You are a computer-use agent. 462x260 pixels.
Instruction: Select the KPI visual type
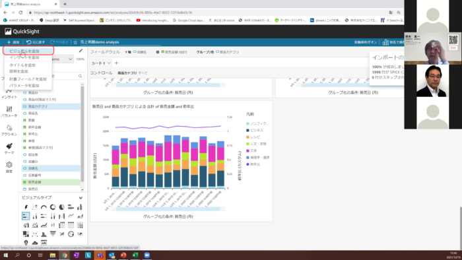click(35, 207)
